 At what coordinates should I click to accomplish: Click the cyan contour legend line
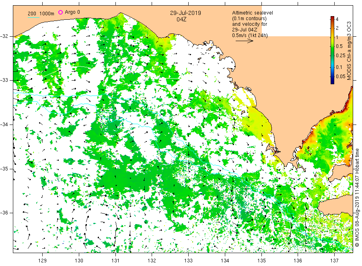tap(33, 17)
